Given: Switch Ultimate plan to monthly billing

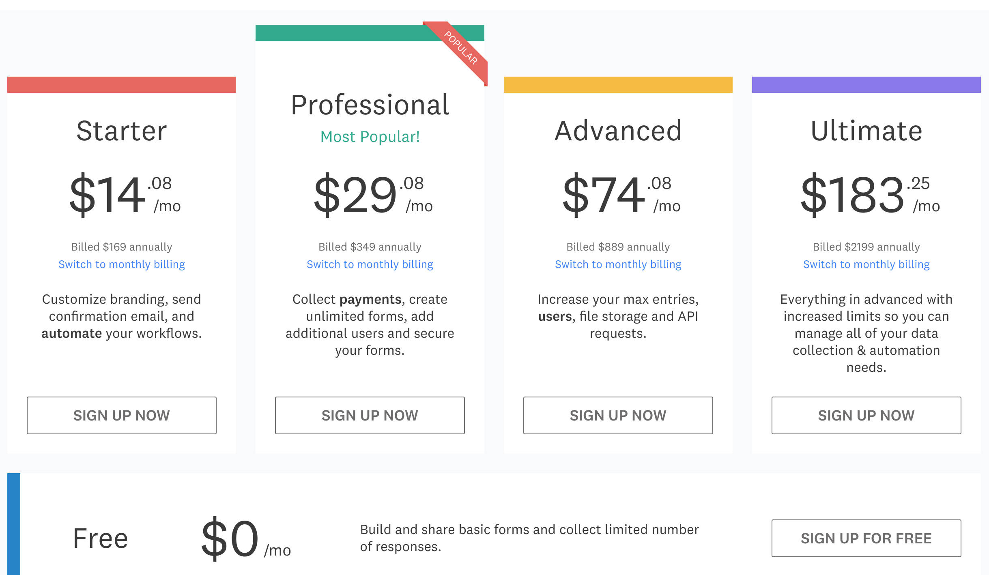Looking at the screenshot, I should tap(866, 264).
